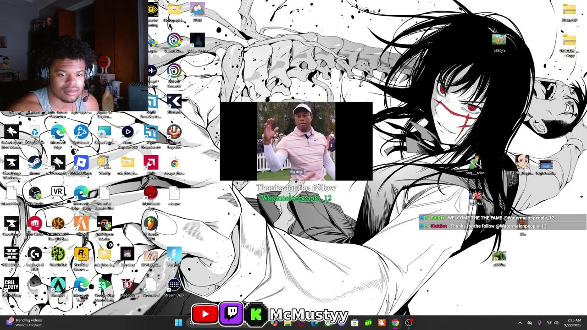The width and height of the screenshot is (587, 330).
Task: Open Trending videos widget on taskbar
Action: pyautogui.click(x=26, y=323)
